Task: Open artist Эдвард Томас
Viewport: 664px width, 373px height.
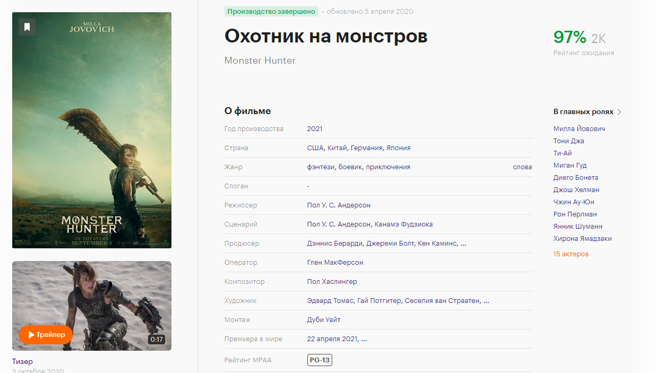Action: pos(330,301)
